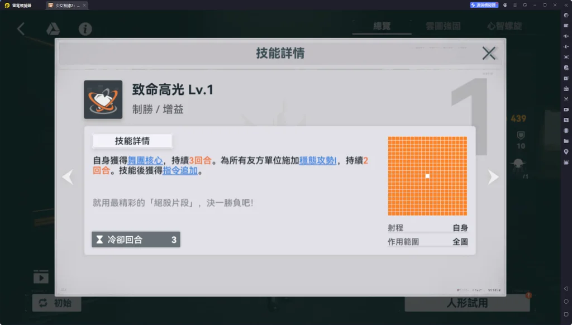The image size is (572, 325).
Task: Increase volume with sidebar speaker plus icon
Action: point(566,36)
